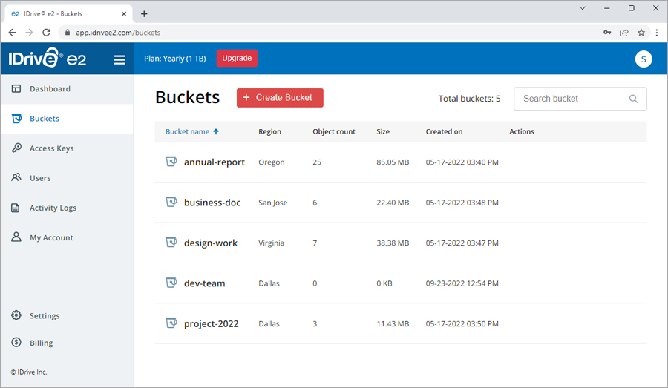Click the 22.40 MB size value

coord(393,203)
